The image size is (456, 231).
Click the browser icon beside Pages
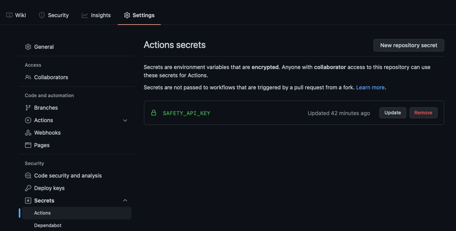(x=28, y=145)
